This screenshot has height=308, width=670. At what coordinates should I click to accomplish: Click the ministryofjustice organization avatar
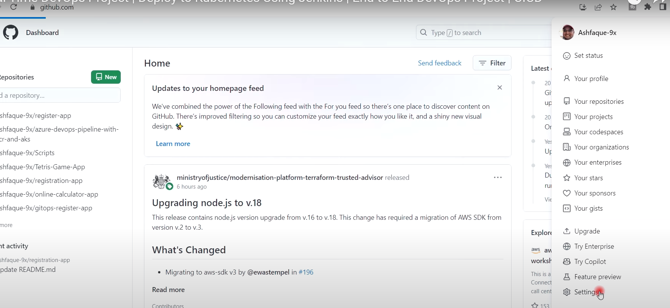point(162,181)
